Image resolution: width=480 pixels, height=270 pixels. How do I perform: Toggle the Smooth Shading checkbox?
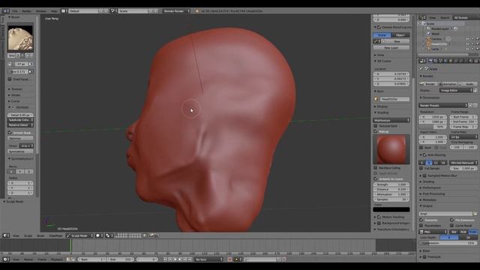(10, 133)
